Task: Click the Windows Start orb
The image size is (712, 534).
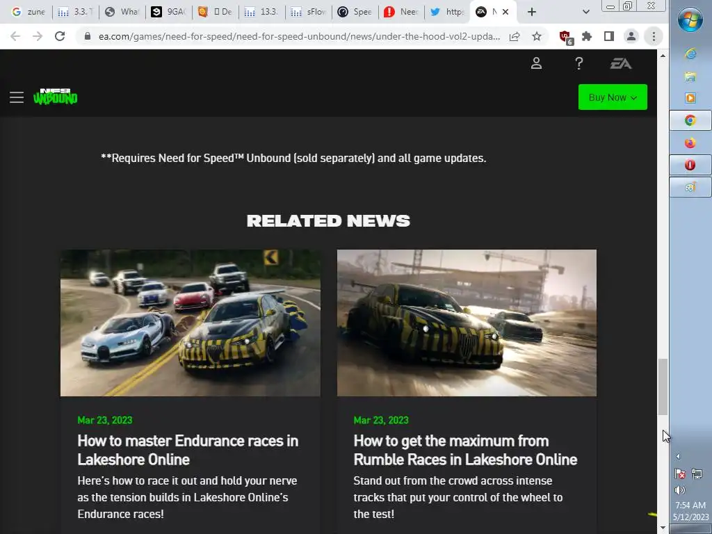Action: pyautogui.click(x=690, y=20)
